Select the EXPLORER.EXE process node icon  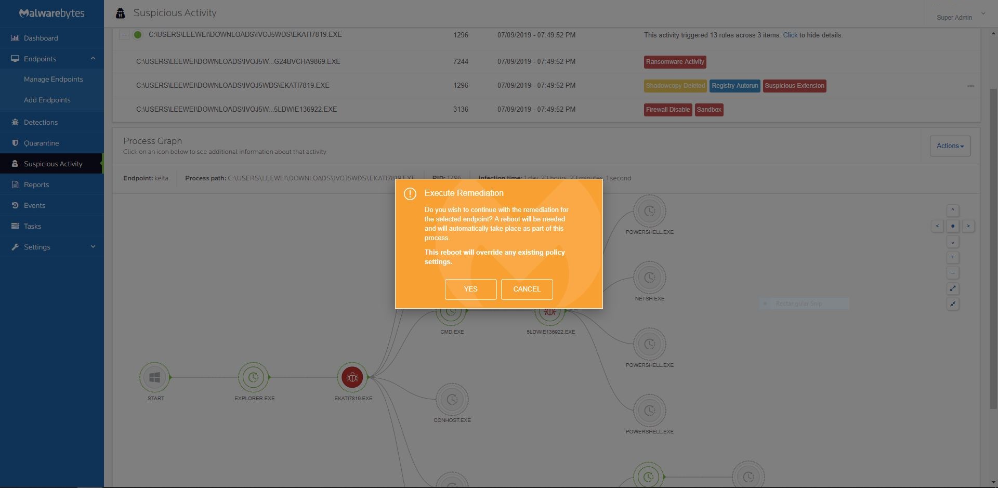(x=253, y=377)
